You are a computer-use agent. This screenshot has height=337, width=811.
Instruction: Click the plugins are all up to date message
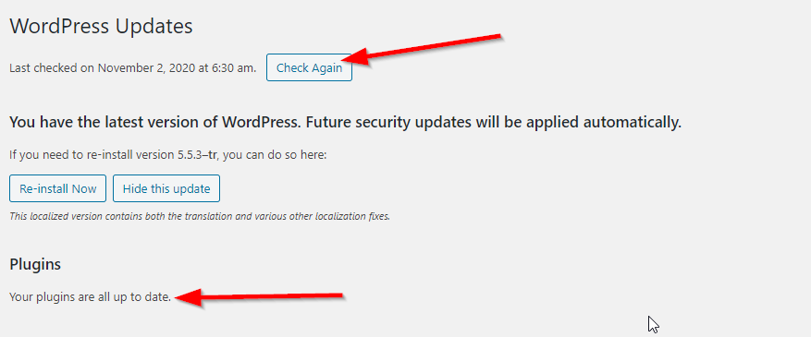(x=90, y=298)
